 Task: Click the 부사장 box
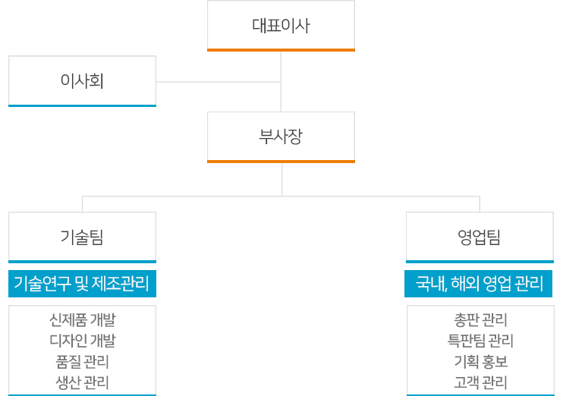coord(281,137)
